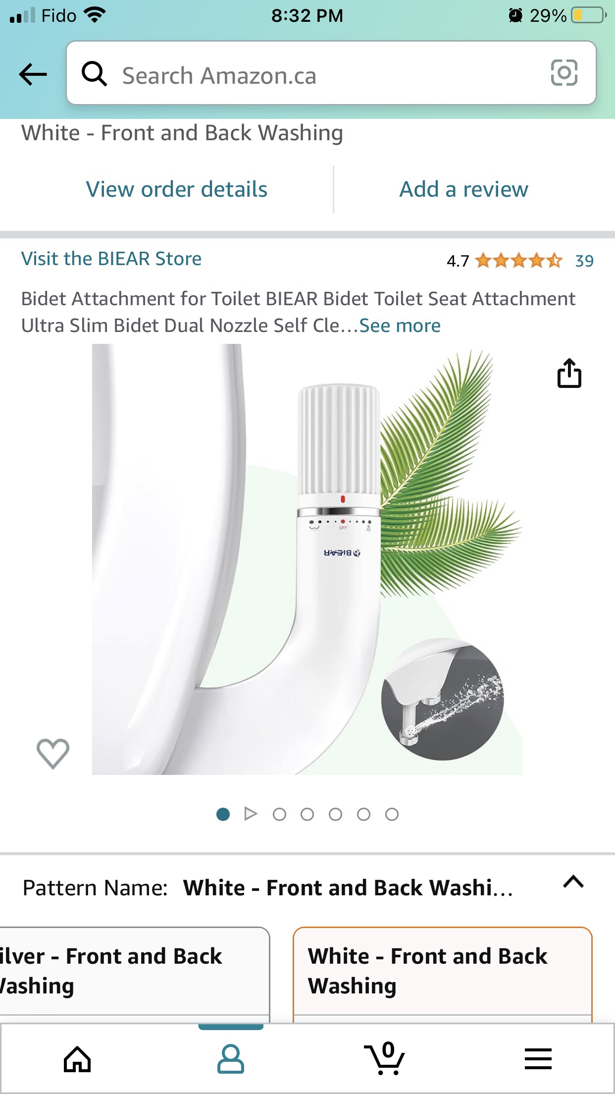Add product to wish list heart
Image resolution: width=615 pixels, height=1094 pixels.
click(53, 753)
